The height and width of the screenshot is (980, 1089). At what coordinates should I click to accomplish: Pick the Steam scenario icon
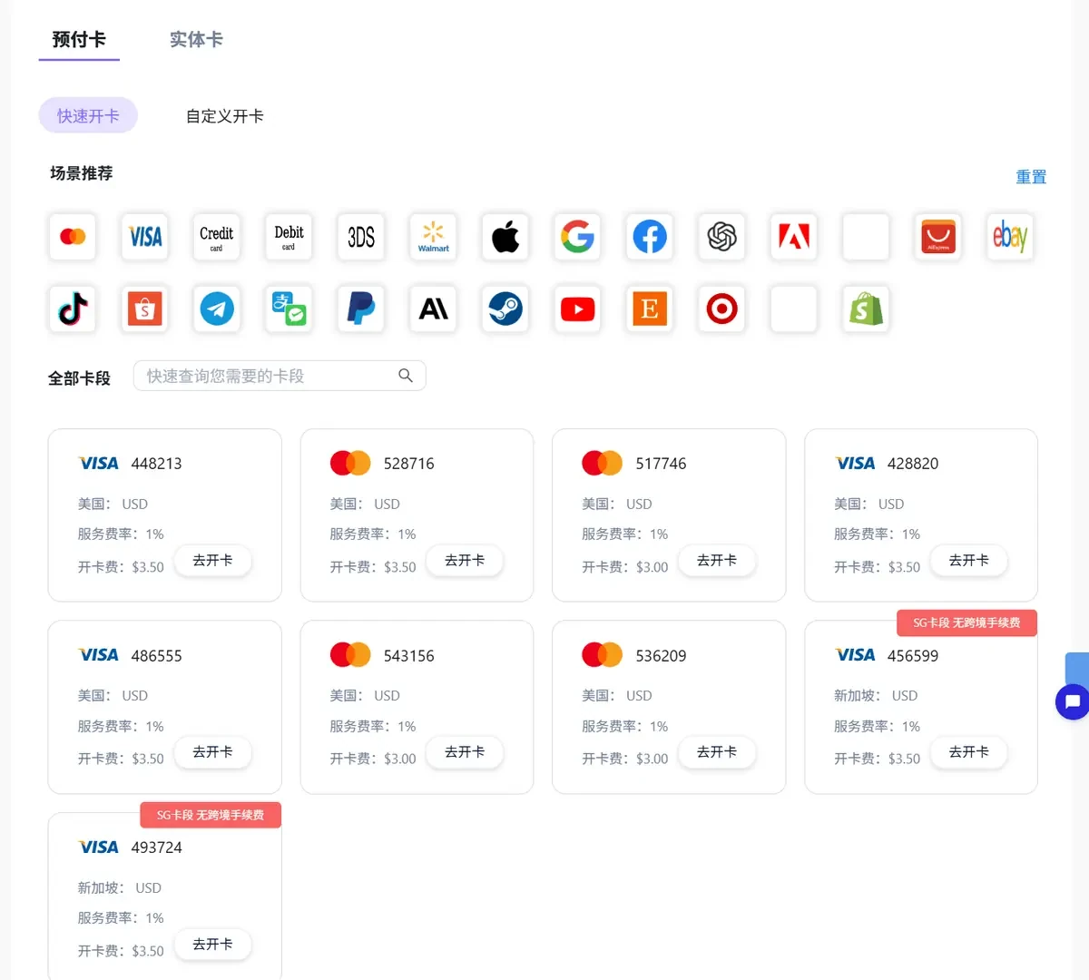505,309
